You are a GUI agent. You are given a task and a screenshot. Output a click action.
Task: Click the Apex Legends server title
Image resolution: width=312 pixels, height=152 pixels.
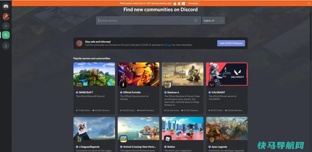point(219,147)
